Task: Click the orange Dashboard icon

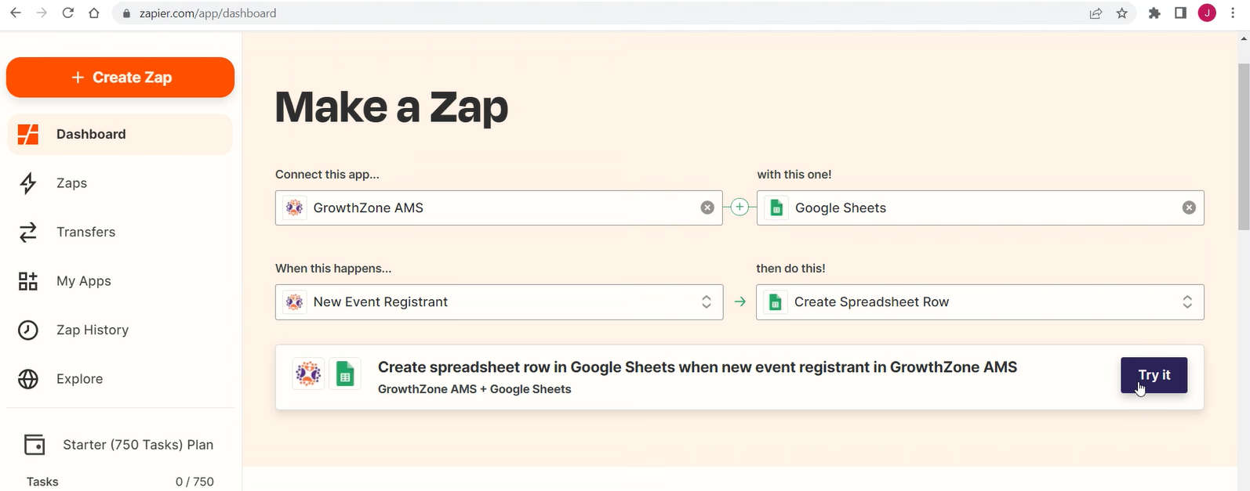Action: [28, 134]
